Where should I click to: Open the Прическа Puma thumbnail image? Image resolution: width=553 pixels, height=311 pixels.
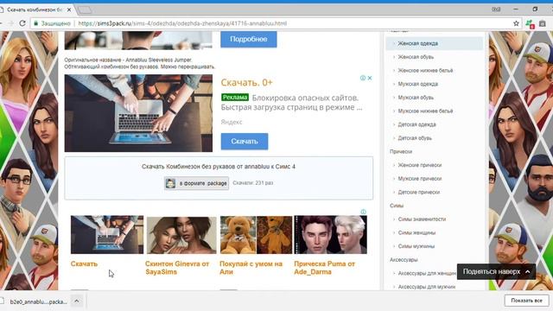330,235
